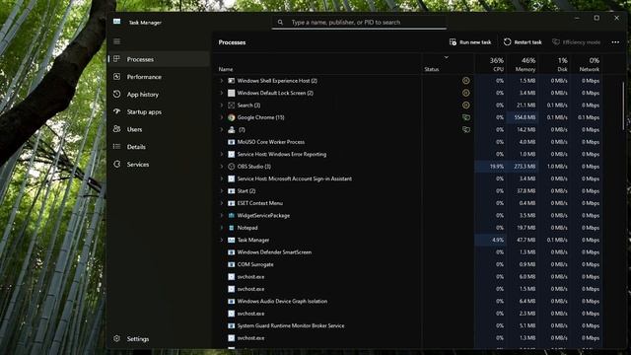Click the OBS Studio process icon

[232, 167]
